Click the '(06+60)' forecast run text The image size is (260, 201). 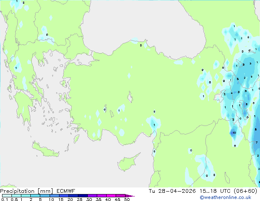245,191
